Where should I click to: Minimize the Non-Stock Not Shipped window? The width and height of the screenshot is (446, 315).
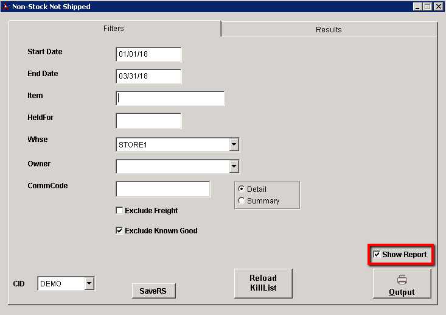(417, 7)
